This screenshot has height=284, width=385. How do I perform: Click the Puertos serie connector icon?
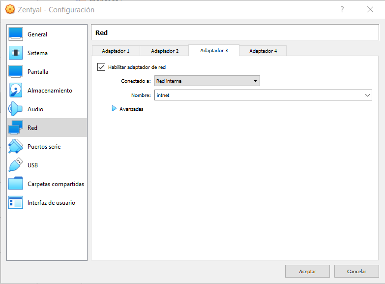(x=16, y=146)
